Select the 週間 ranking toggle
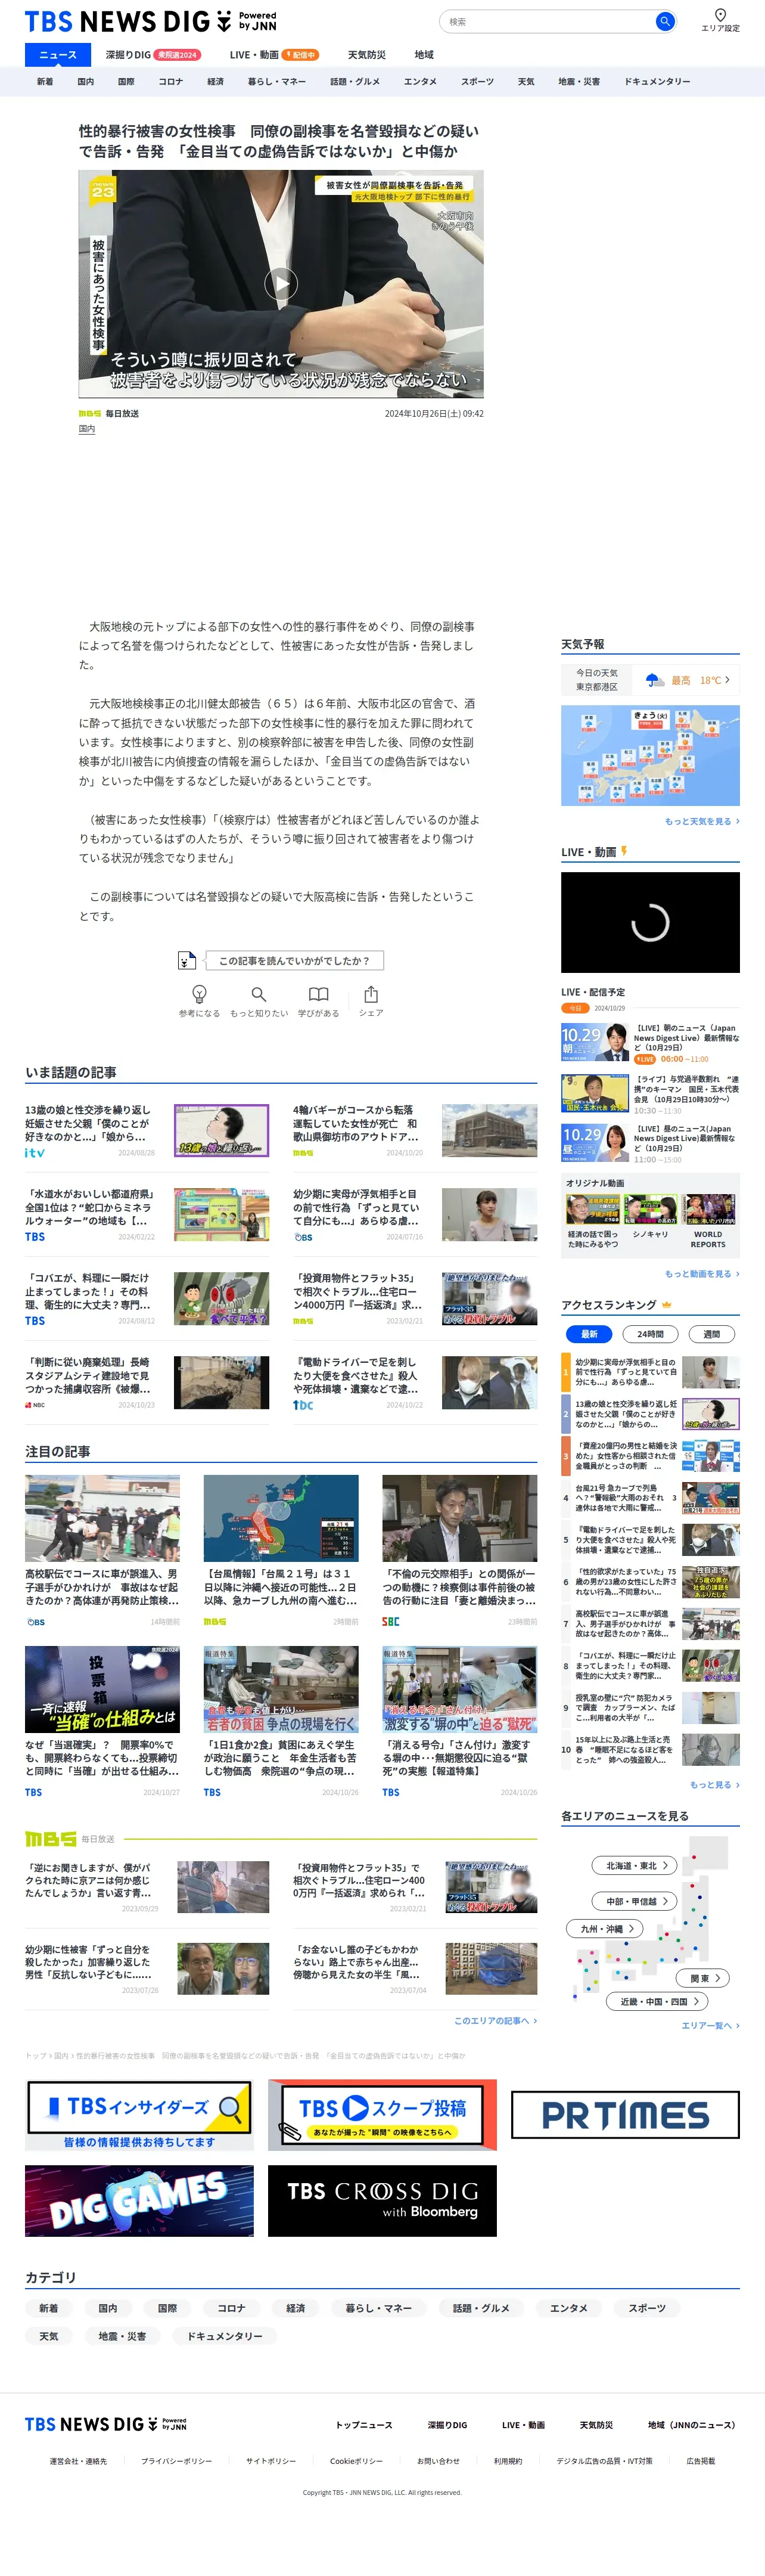 coord(712,1334)
